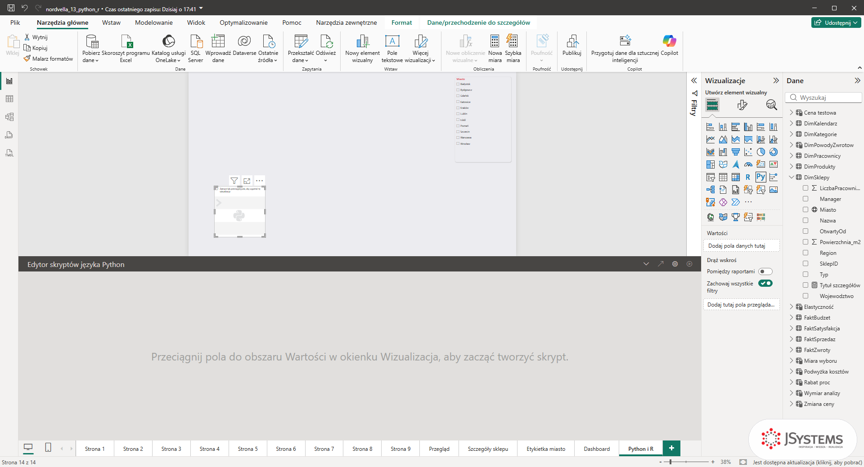
Task: Collapse the DimSklepy table
Action: [x=792, y=177]
